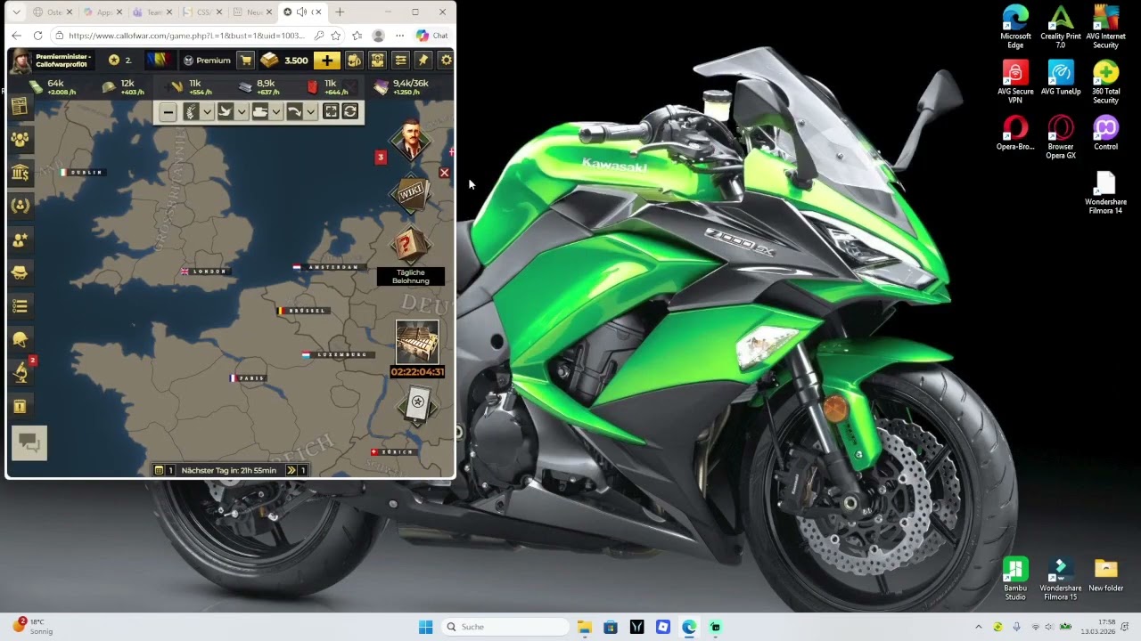
Task: Select the Amsterdam city label on map
Action: (329, 267)
